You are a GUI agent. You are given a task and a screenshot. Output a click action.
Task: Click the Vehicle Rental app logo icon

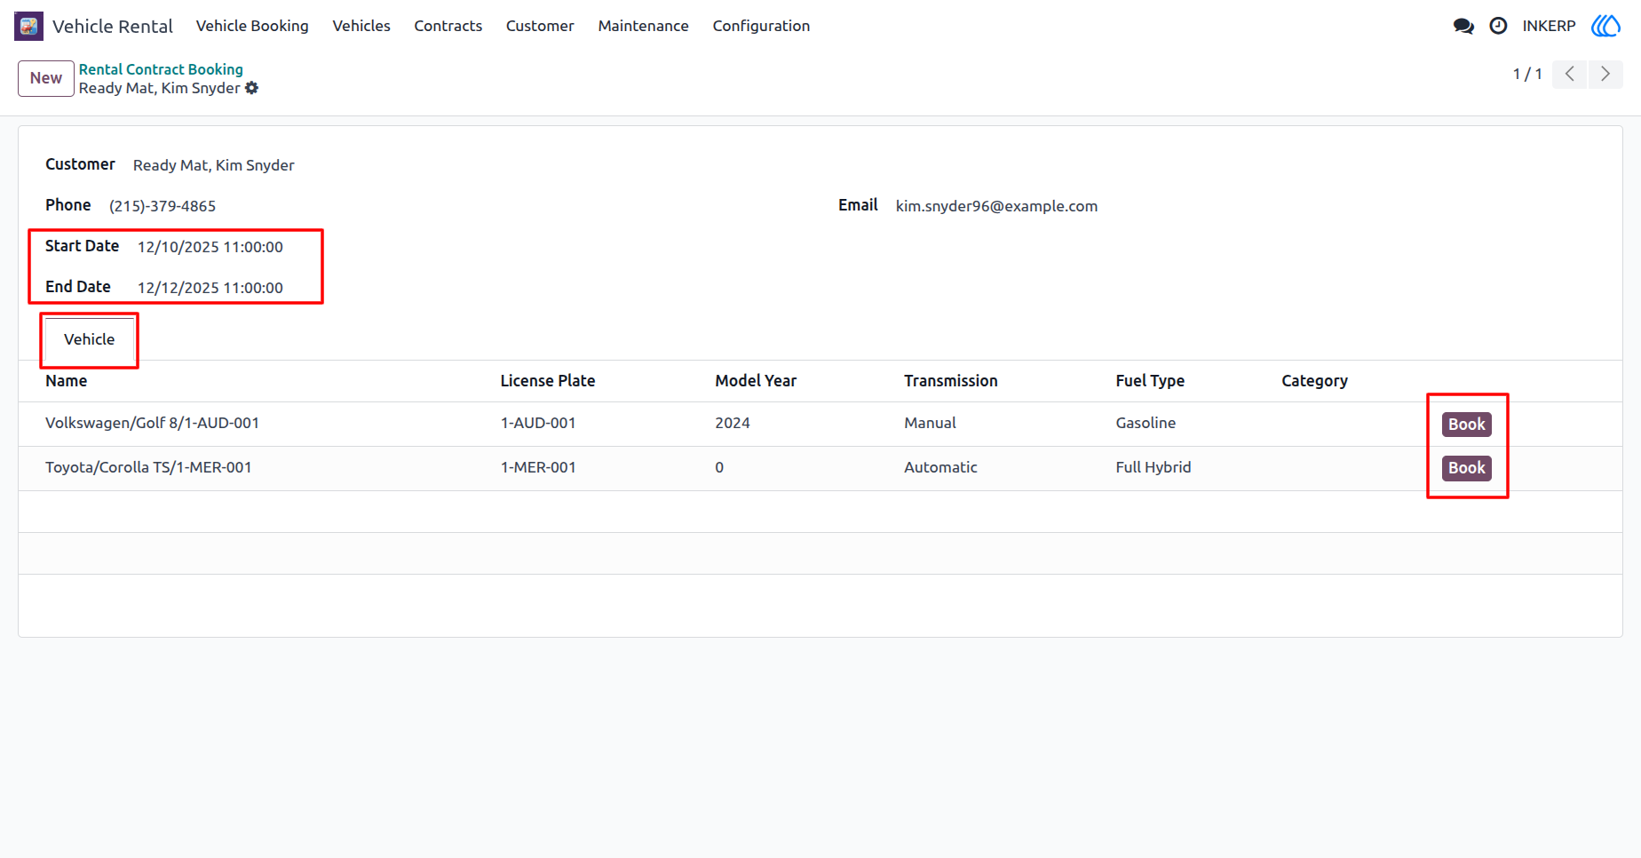(28, 26)
